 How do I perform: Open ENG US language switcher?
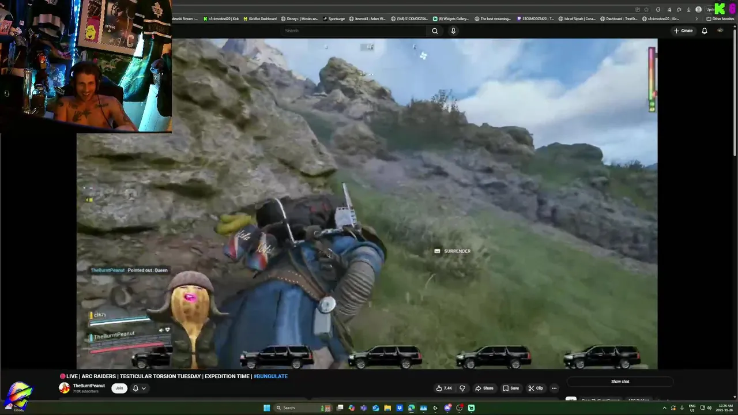click(x=692, y=408)
